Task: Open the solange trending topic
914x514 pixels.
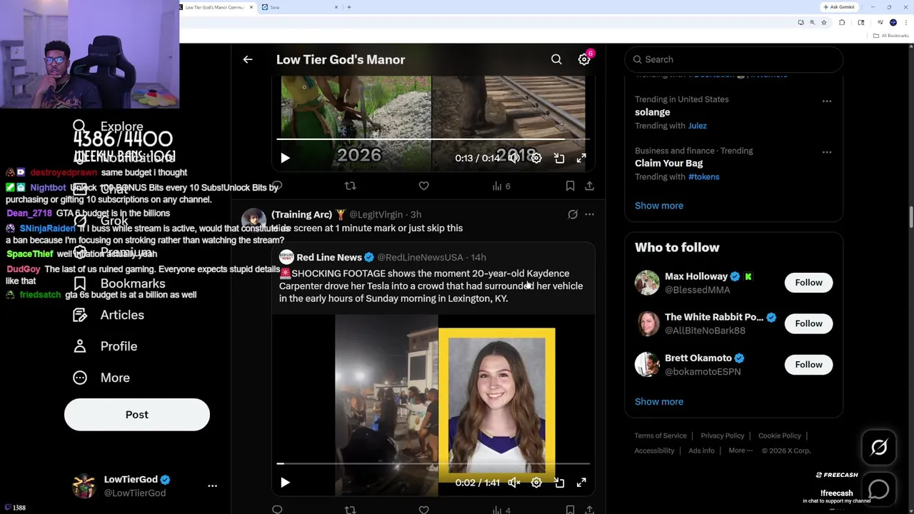Action: tap(653, 112)
